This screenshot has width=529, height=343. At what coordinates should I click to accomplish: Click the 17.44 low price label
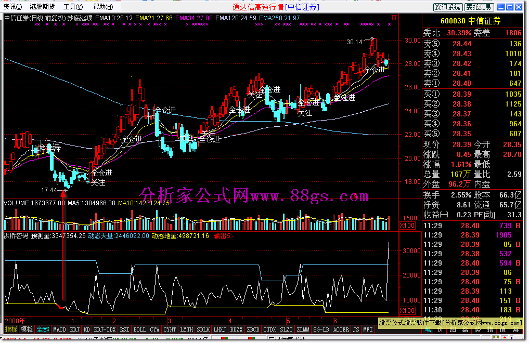(49, 190)
